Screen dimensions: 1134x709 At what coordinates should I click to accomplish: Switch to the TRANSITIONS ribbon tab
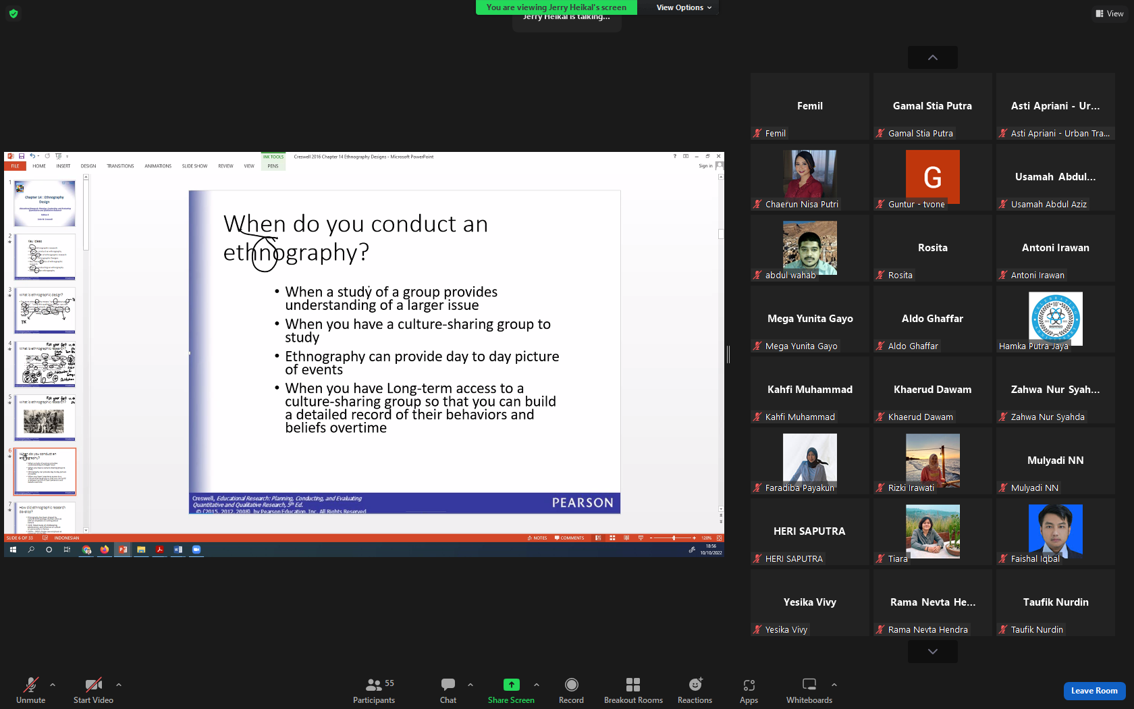tap(120, 166)
